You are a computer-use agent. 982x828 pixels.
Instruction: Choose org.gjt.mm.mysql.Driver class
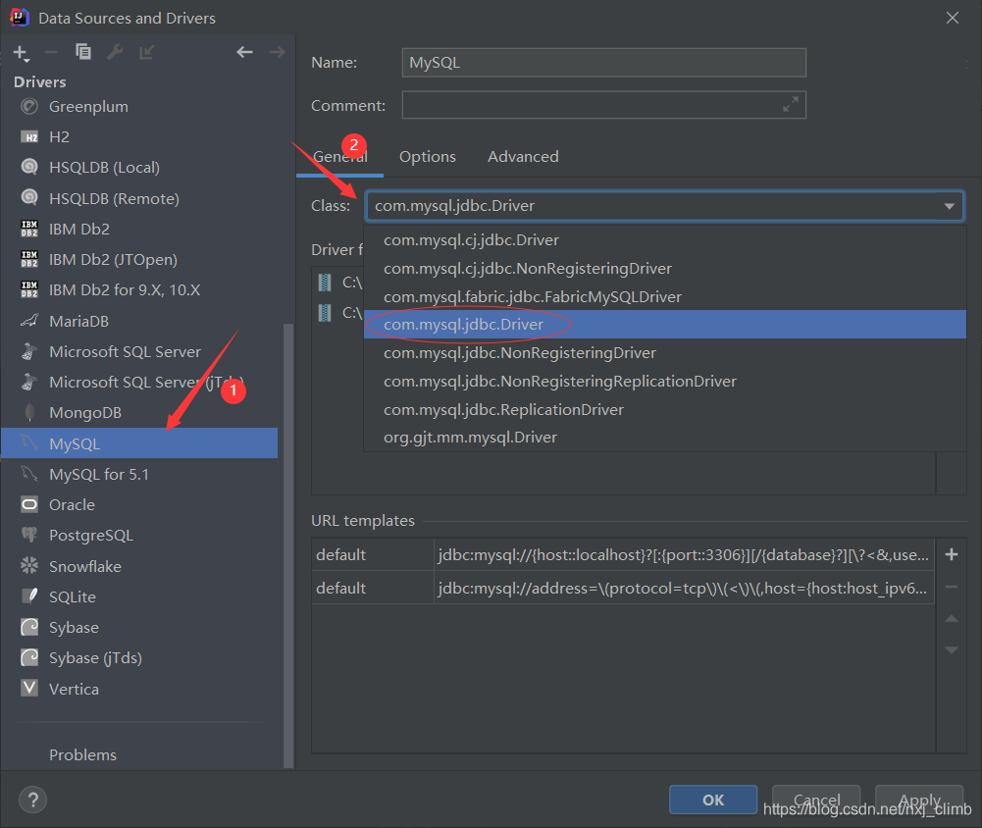click(x=665, y=438)
